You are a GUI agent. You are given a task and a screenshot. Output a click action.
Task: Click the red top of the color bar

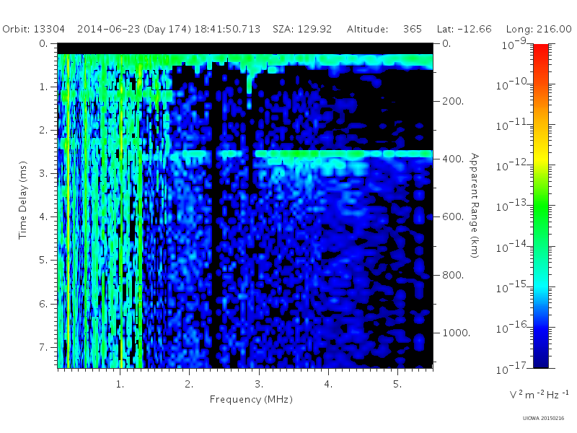[540, 50]
